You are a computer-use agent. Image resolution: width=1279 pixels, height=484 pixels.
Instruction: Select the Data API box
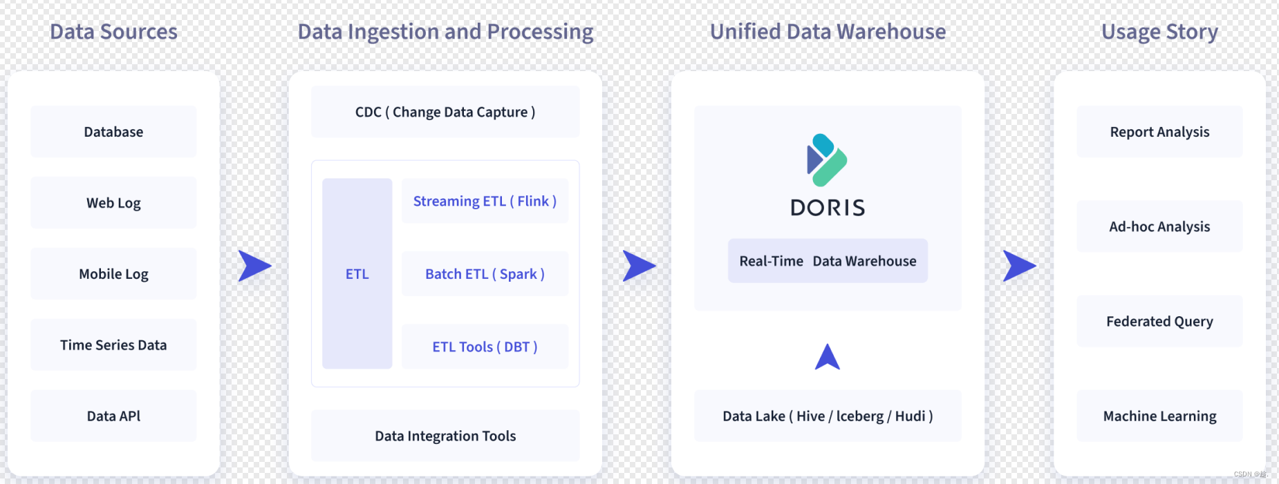click(113, 416)
